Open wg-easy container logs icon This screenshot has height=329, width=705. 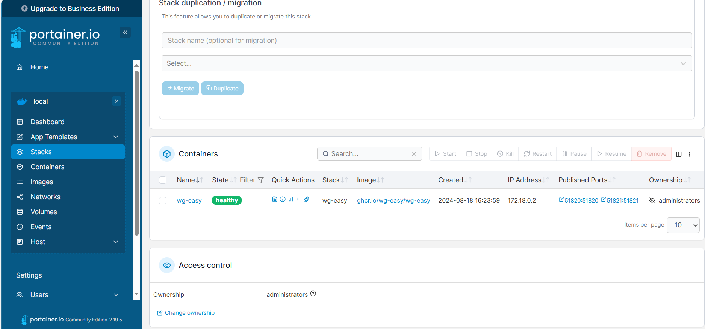click(275, 200)
